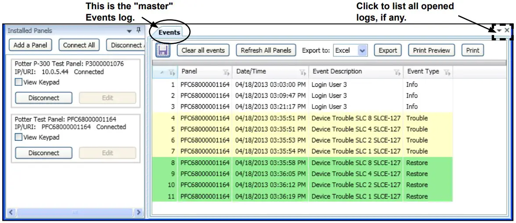Image resolution: width=516 pixels, height=223 pixels.
Task: Click the Print button
Action: coord(473,50)
